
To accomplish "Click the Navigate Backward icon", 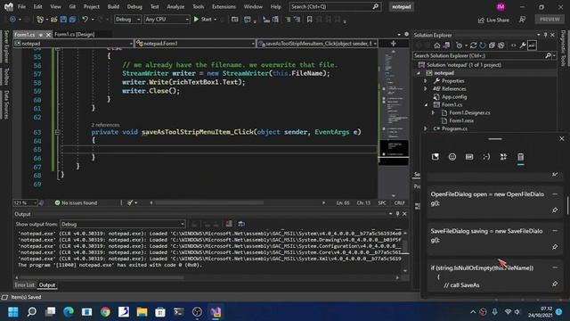I will 12,20.
